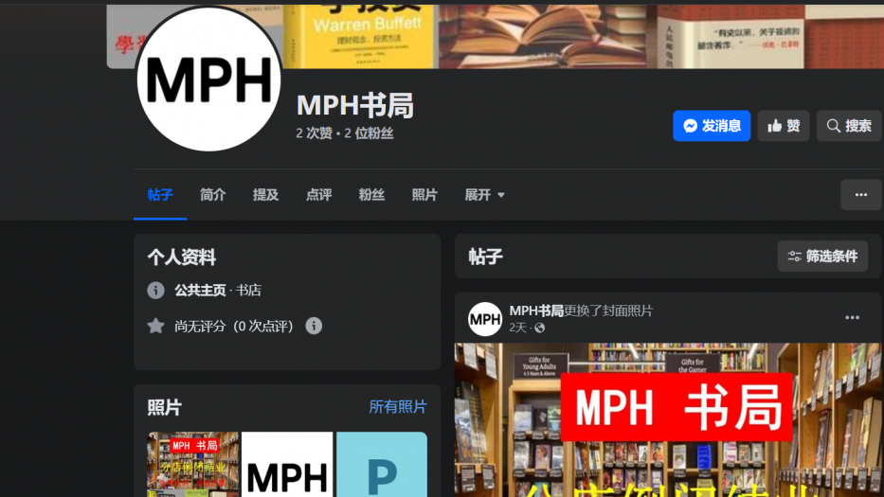884x497 pixels.
Task: Go to the 粉丝 tab
Action: [x=371, y=195]
